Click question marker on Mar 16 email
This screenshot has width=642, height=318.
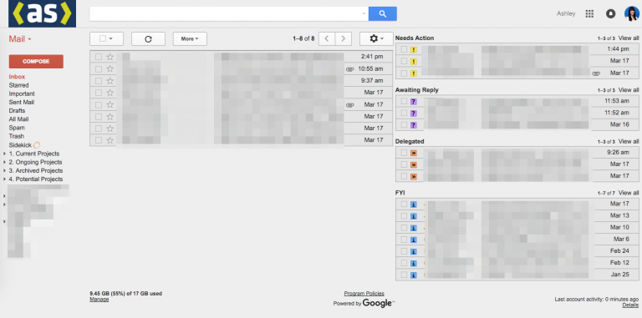click(414, 124)
